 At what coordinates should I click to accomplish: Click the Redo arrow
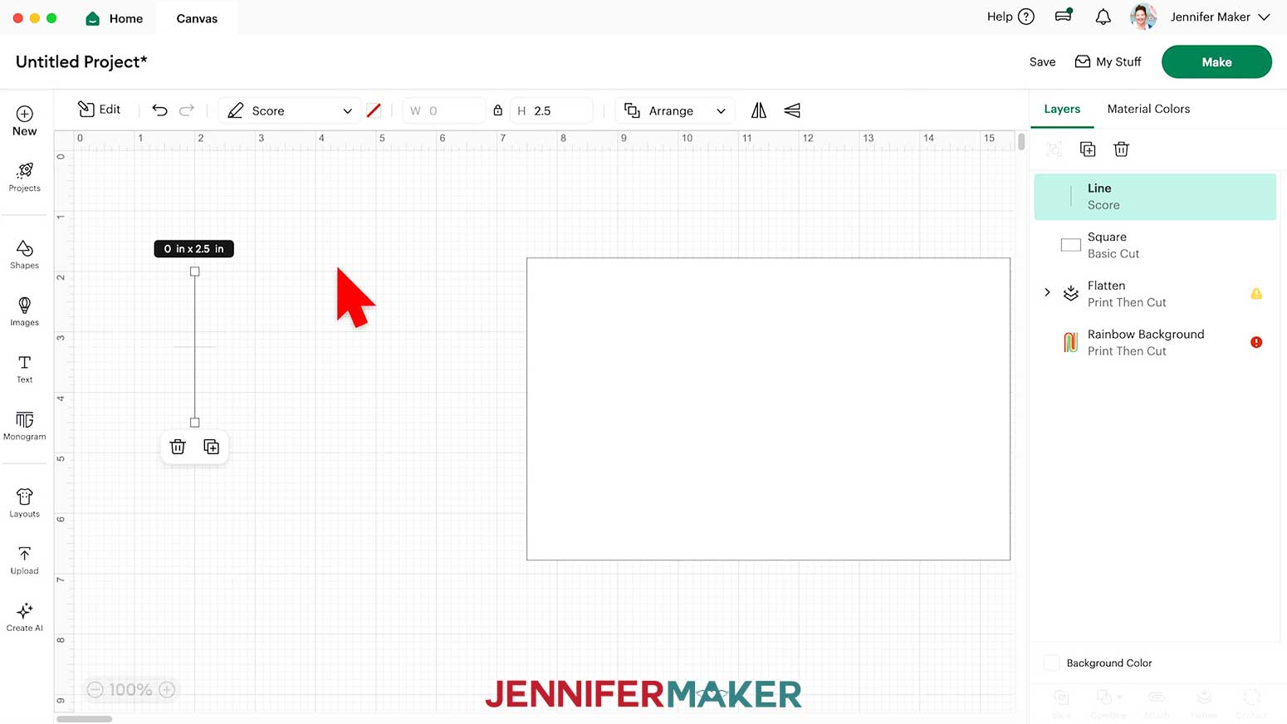click(x=187, y=110)
